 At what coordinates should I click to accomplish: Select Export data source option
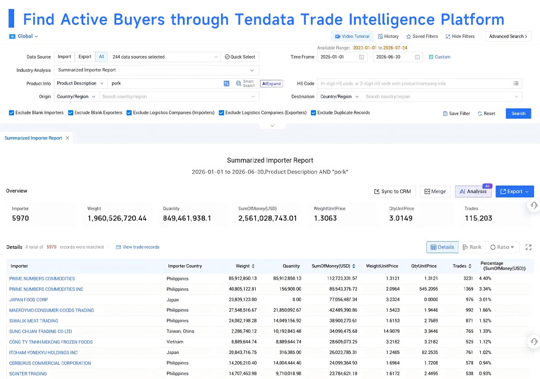click(85, 57)
